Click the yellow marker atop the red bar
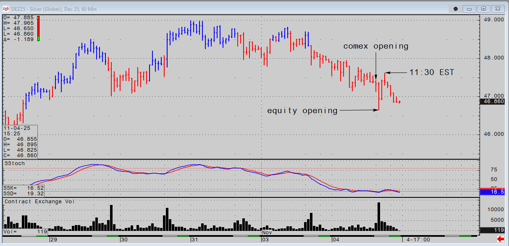The image size is (509, 246). (x=38, y=18)
